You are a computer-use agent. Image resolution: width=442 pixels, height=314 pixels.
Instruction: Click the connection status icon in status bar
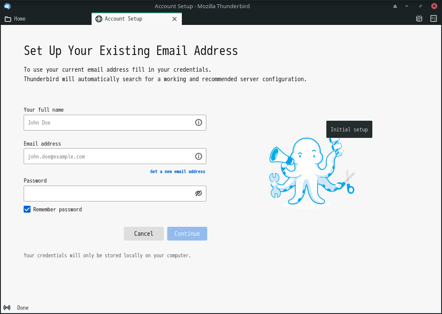7,308
